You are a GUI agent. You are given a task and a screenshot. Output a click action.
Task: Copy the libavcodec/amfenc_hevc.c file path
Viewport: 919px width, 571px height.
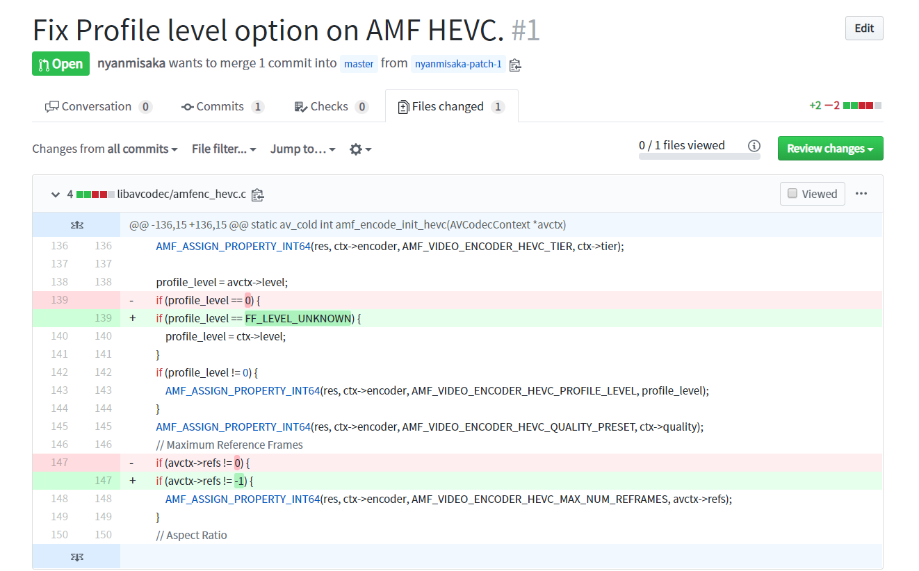point(258,195)
